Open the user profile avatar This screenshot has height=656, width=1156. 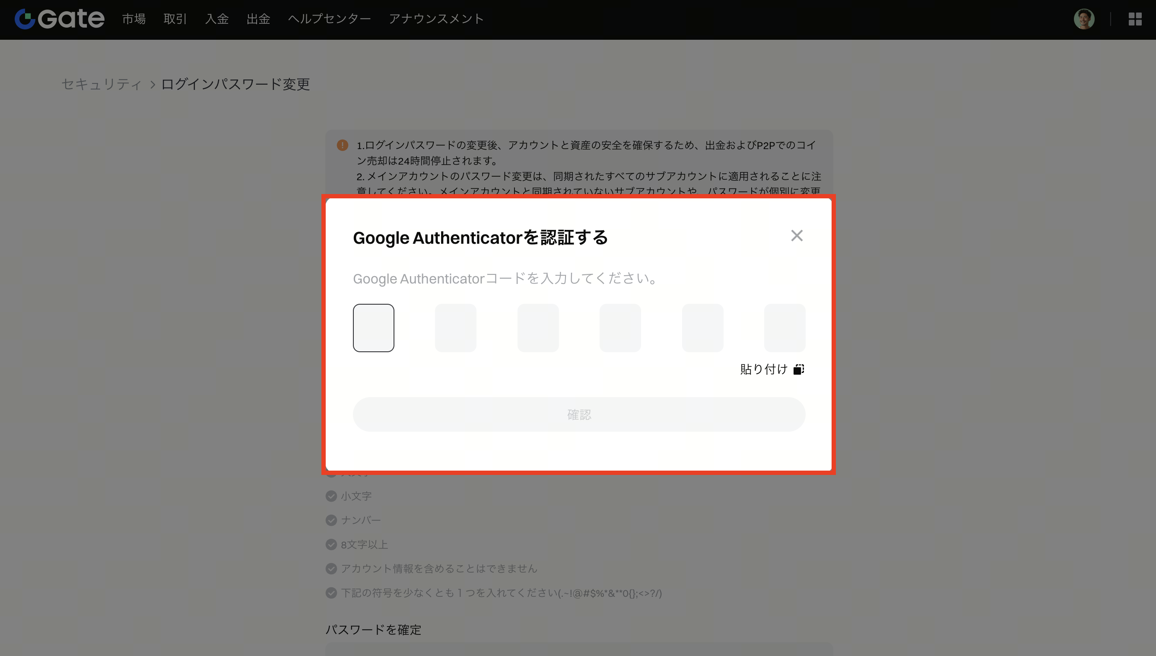point(1084,19)
